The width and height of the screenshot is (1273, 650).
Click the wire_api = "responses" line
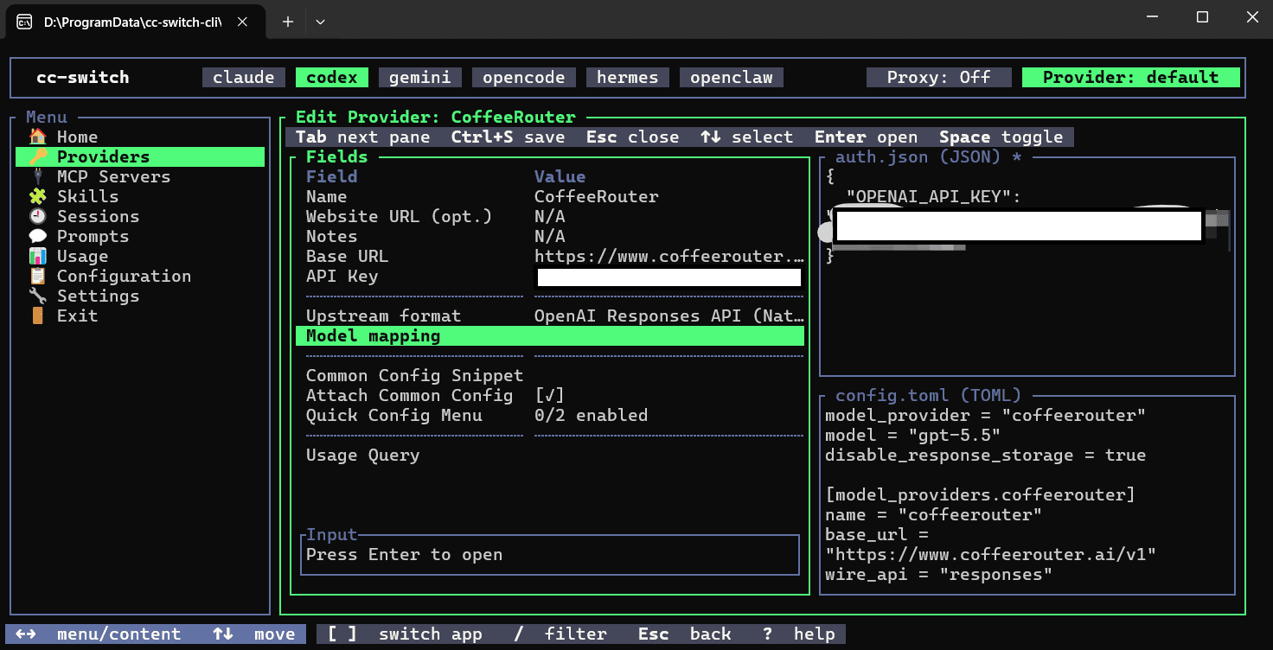[x=939, y=574]
